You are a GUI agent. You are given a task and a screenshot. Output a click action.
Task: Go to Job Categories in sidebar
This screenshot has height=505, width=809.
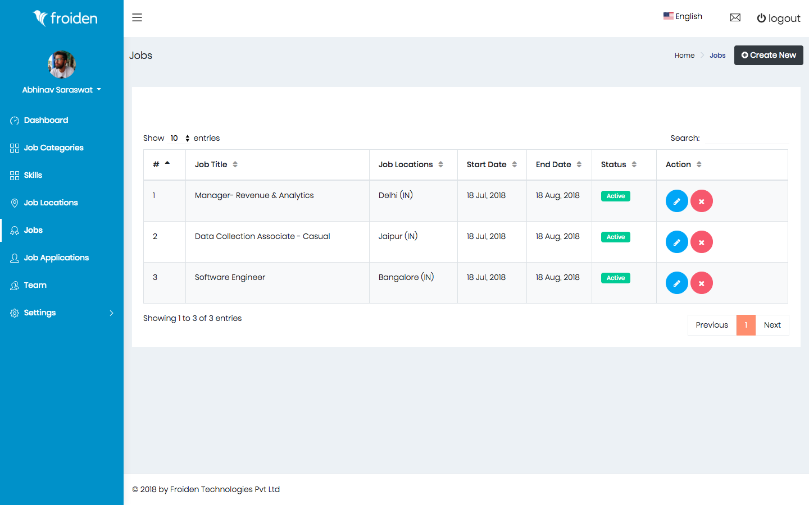coord(53,148)
